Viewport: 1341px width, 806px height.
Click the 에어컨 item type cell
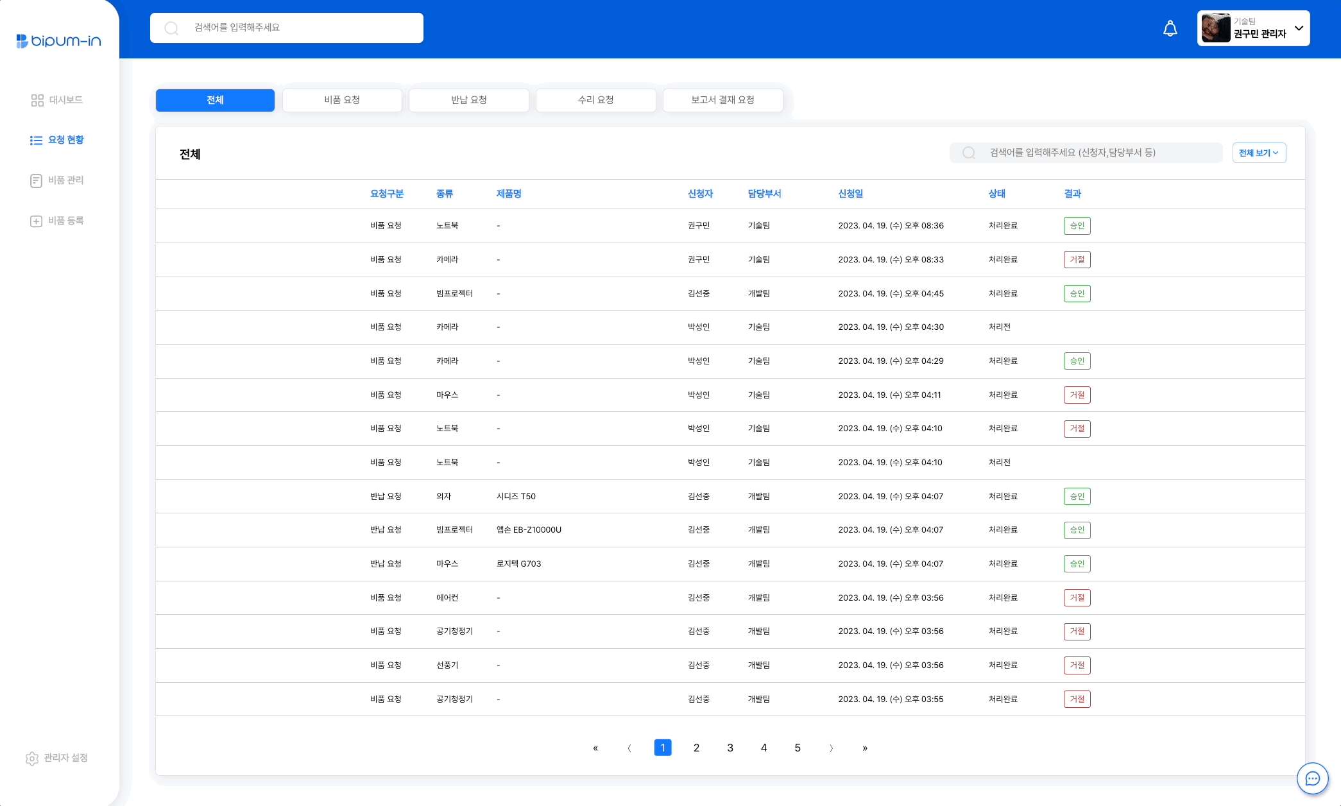coord(447,598)
